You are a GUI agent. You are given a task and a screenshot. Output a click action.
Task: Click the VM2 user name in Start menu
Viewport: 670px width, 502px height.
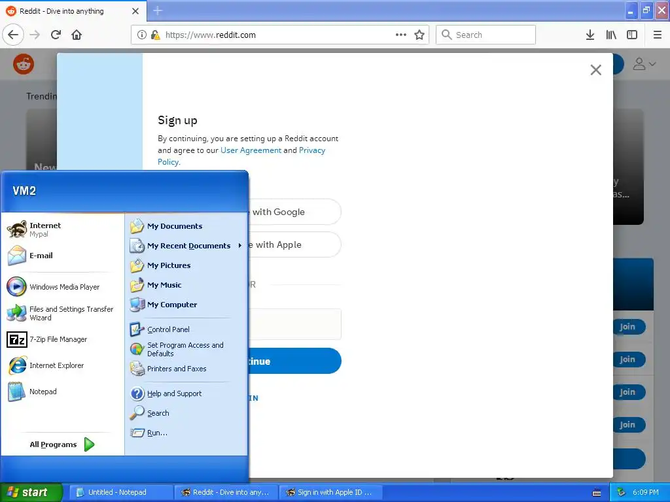(x=24, y=191)
